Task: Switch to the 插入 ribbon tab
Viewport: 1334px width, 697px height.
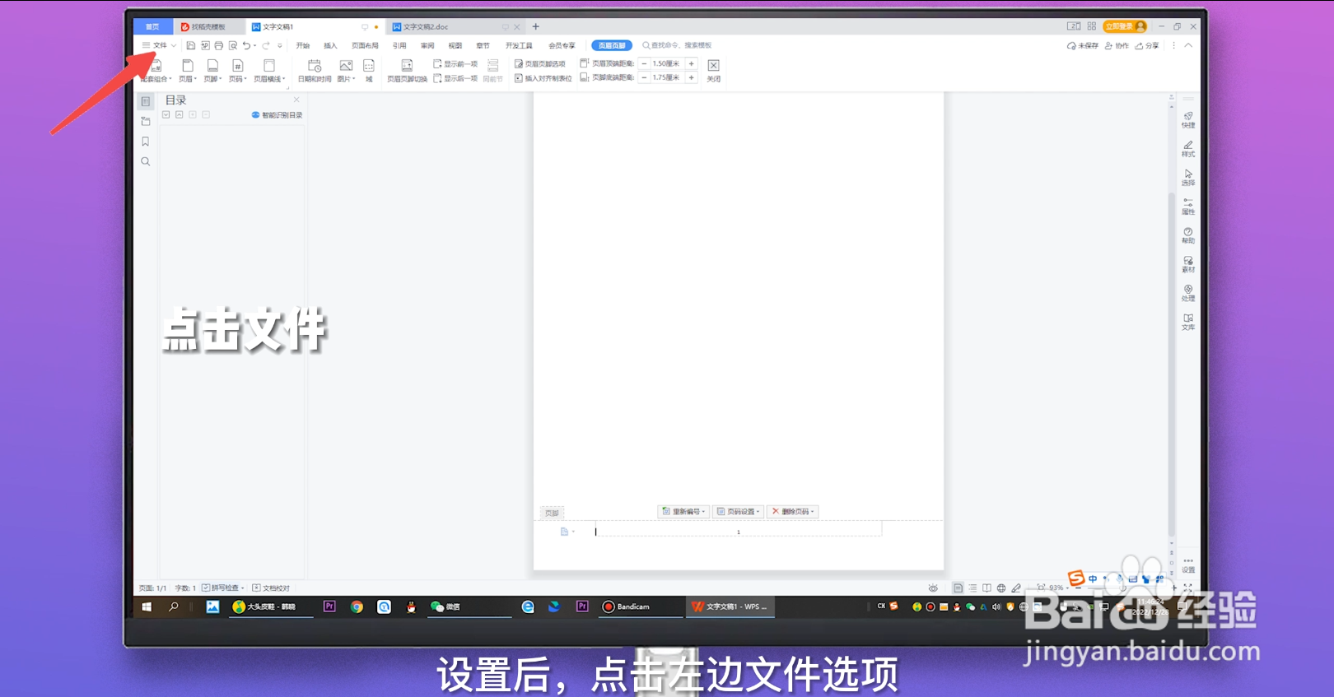Action: click(331, 45)
